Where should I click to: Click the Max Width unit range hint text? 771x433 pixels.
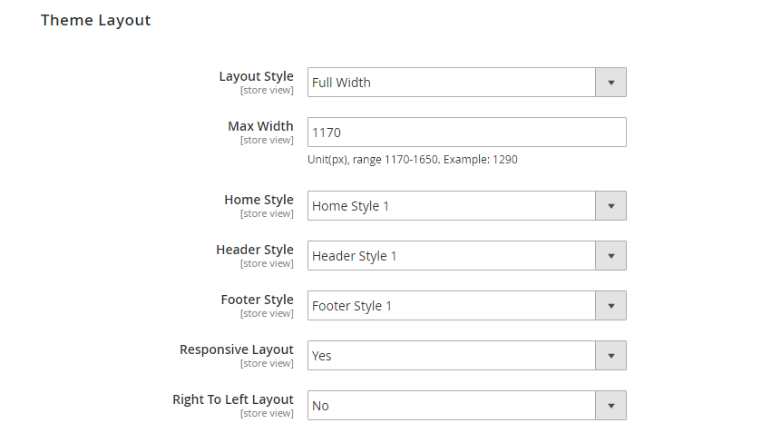click(x=412, y=160)
